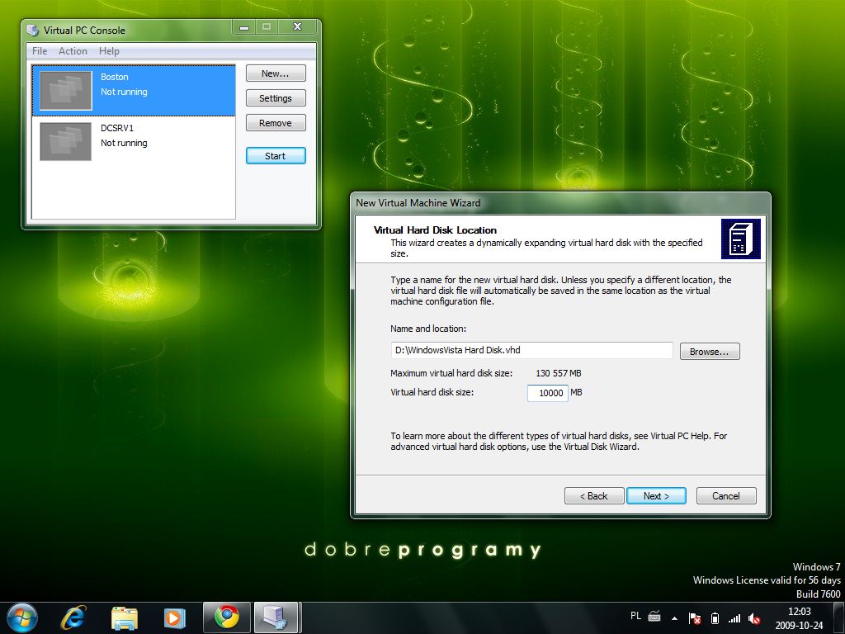Open Action Center flag icon
Viewport: 845px width, 634px height.
click(695, 618)
